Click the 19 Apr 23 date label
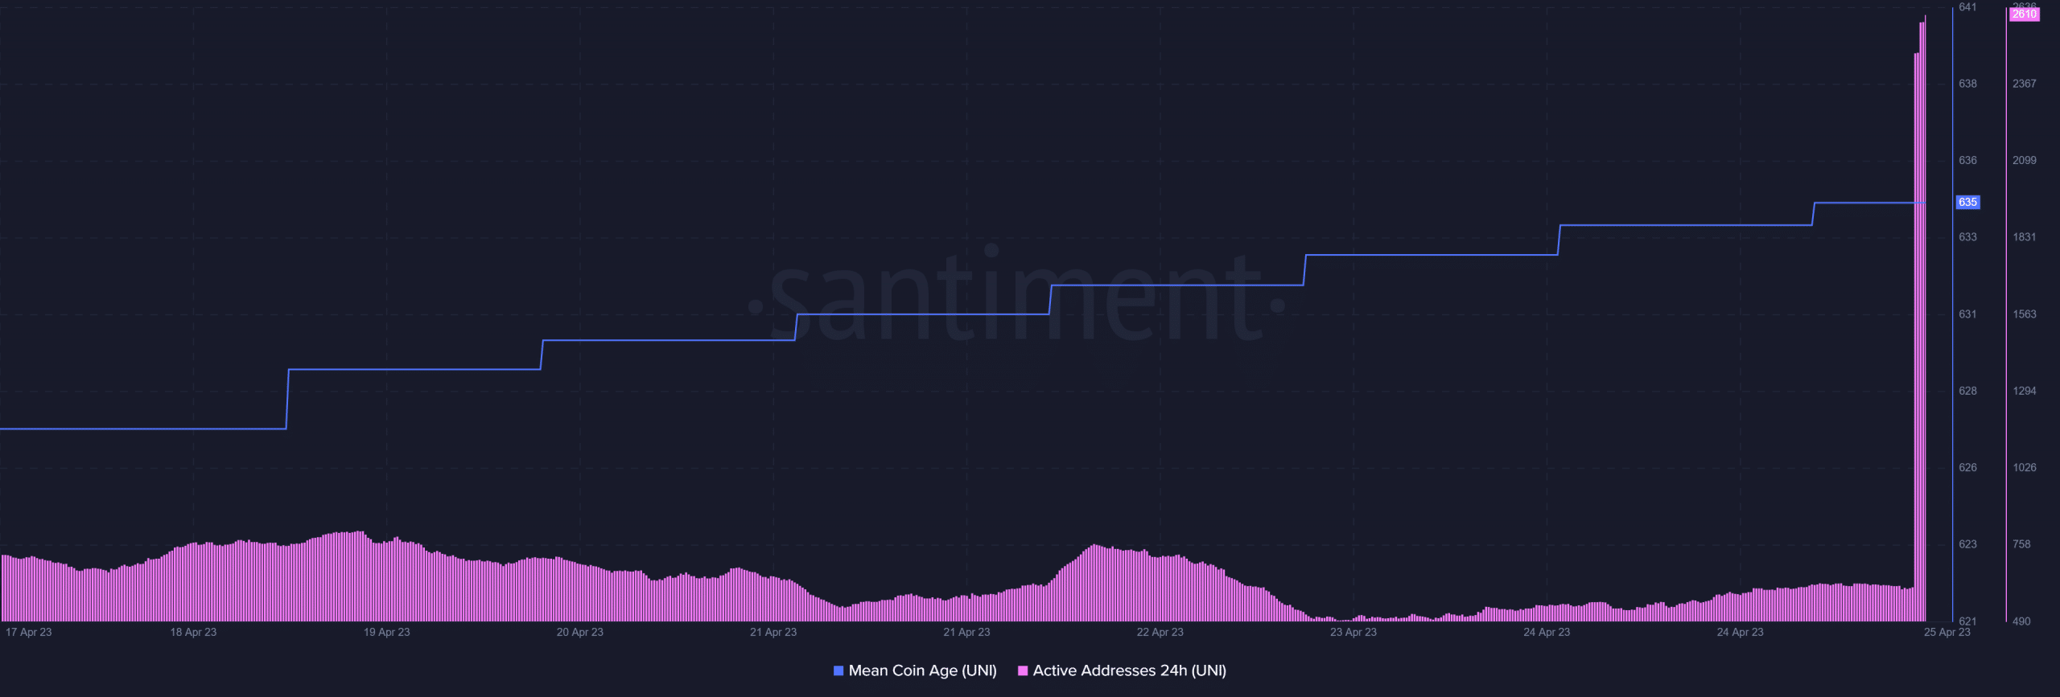The height and width of the screenshot is (697, 2060). coord(386,632)
